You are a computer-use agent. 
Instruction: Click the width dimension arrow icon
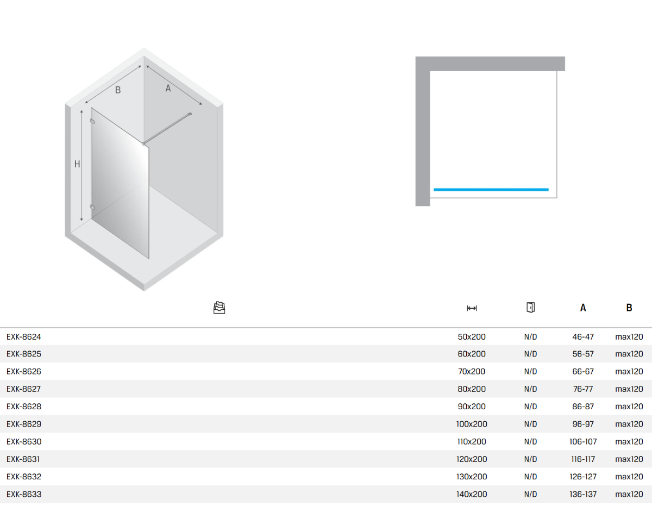pyautogui.click(x=472, y=308)
